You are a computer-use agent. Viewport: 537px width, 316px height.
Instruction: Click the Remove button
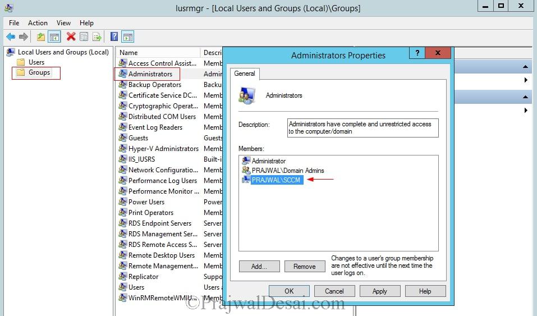point(305,266)
